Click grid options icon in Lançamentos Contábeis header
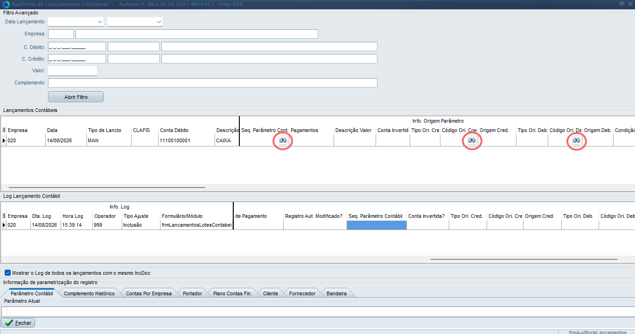 click(4, 130)
